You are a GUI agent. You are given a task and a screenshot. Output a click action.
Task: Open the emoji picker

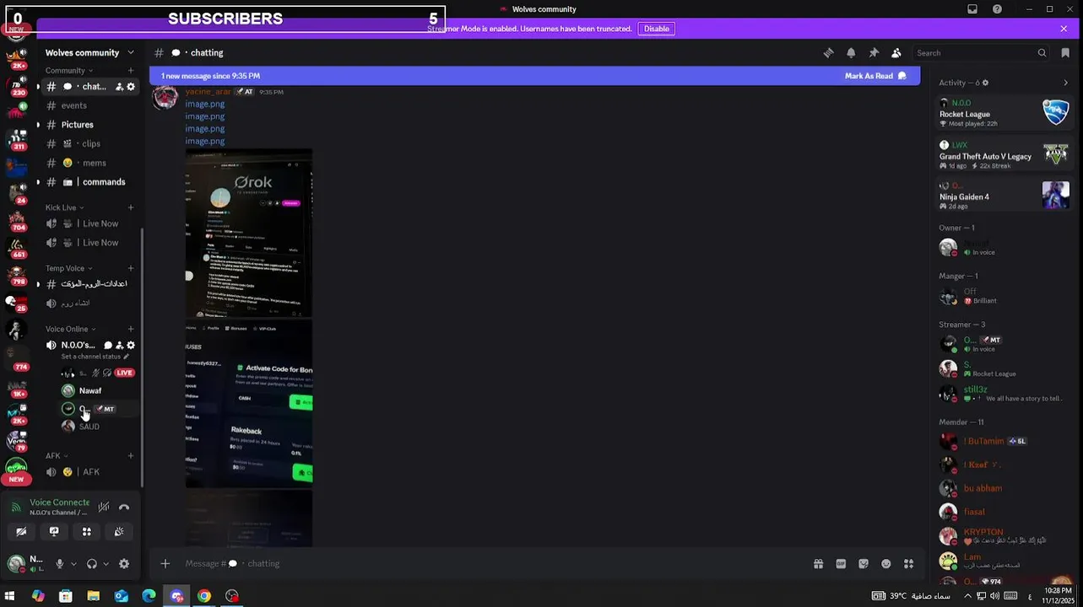pos(886,564)
